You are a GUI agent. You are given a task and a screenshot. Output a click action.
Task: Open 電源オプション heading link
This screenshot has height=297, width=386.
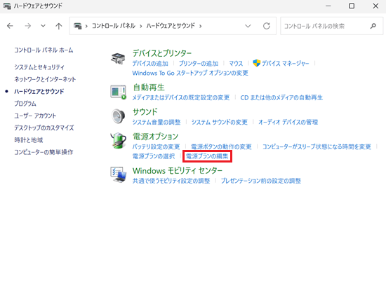coord(155,137)
